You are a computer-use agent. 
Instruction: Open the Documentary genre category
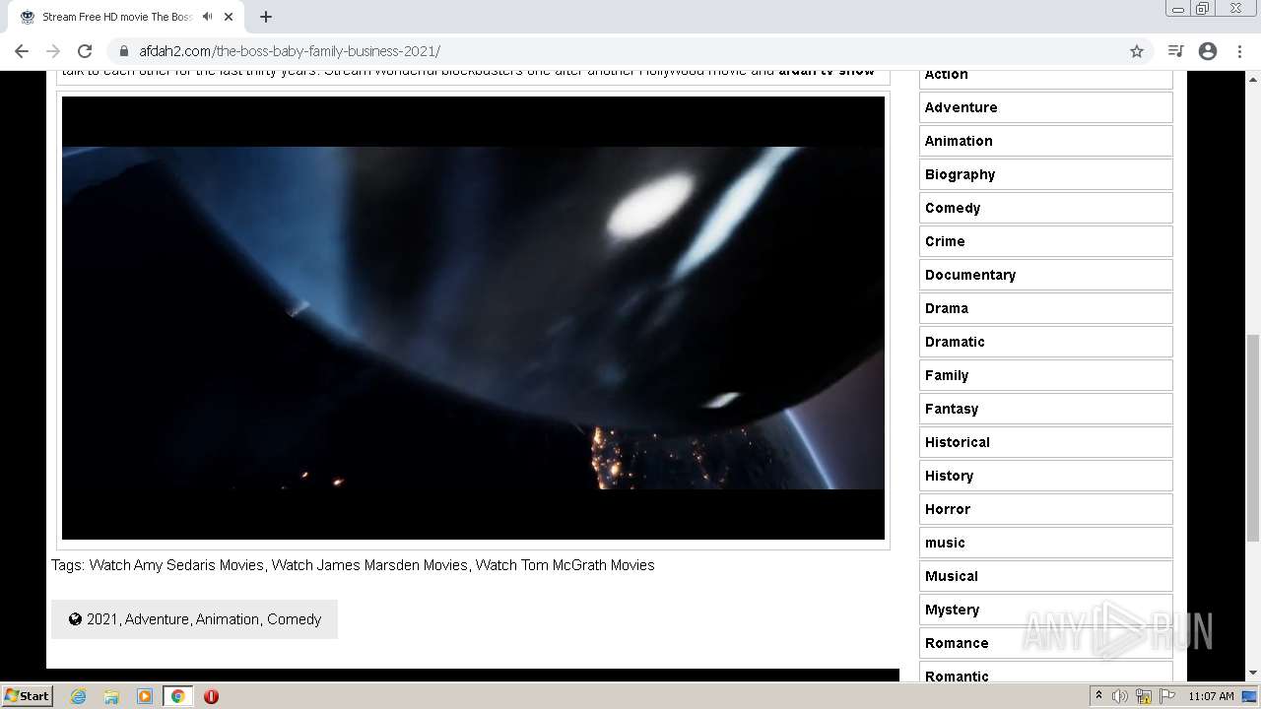click(x=1045, y=275)
